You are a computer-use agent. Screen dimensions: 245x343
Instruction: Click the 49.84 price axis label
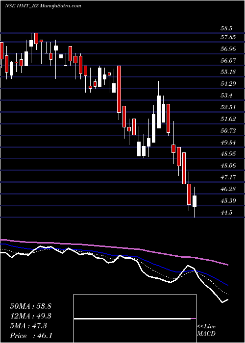[228, 143]
